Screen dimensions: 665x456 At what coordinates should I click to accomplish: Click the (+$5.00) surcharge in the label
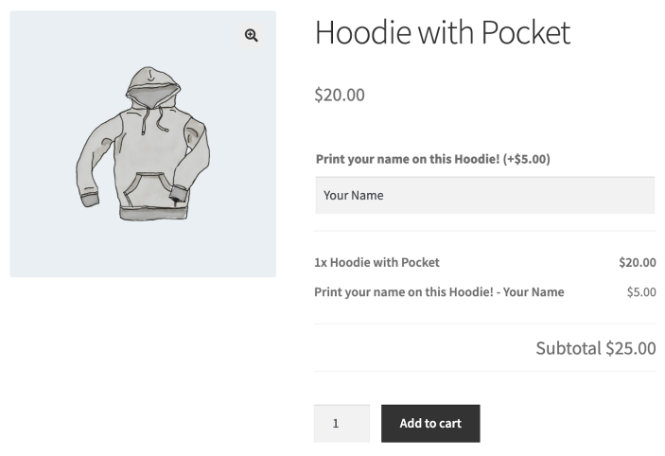click(527, 159)
